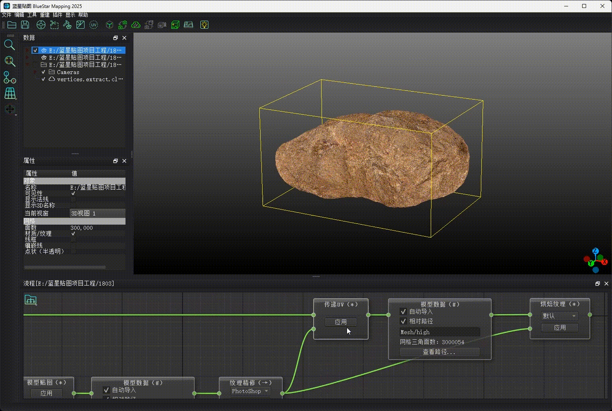Toggle the light bulb lighting icon
Image resolution: width=612 pixels, height=411 pixels.
(x=204, y=25)
